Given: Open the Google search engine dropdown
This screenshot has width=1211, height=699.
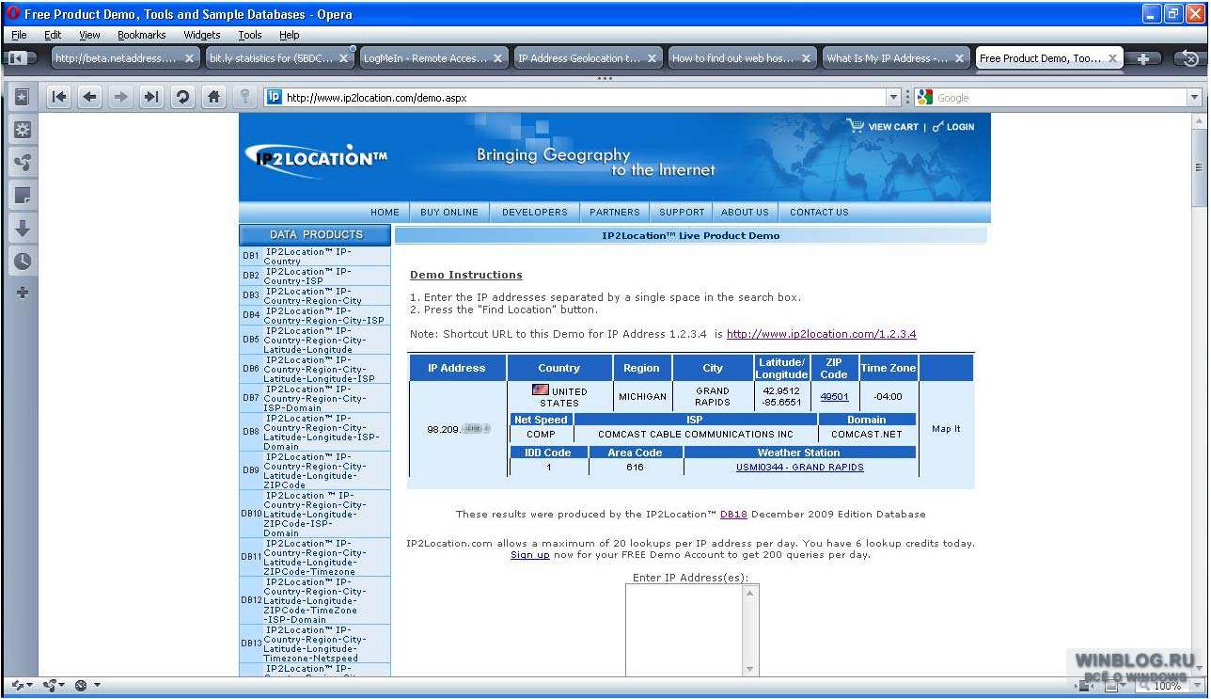Looking at the screenshot, I should point(1194,97).
